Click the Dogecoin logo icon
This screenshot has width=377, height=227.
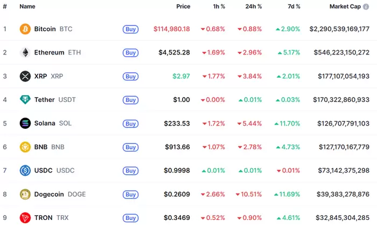pyautogui.click(x=25, y=194)
